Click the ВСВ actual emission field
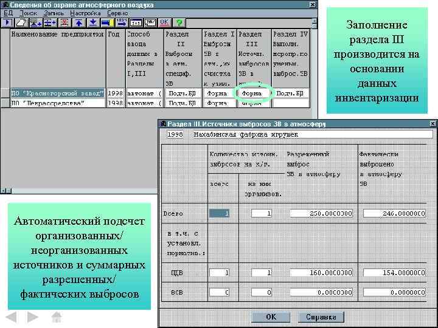 [394, 292]
